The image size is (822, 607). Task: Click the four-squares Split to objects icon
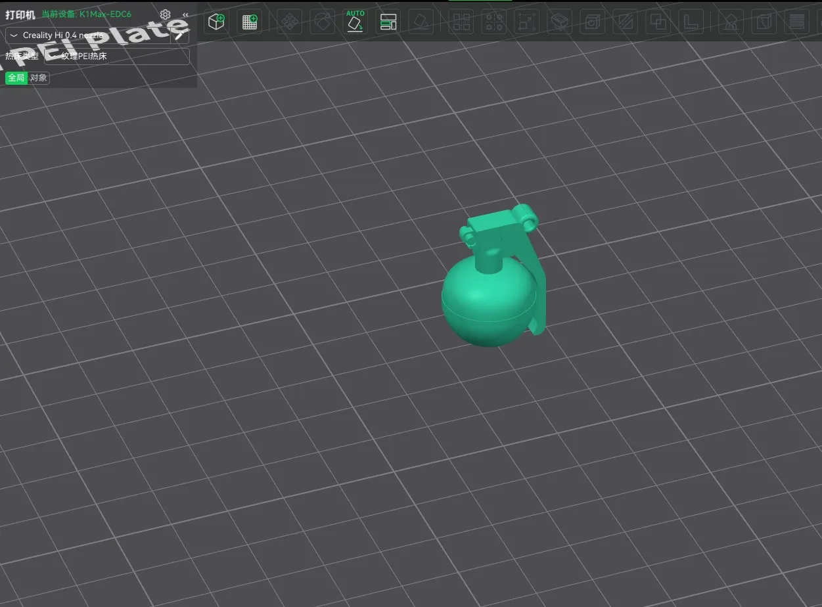tap(461, 22)
